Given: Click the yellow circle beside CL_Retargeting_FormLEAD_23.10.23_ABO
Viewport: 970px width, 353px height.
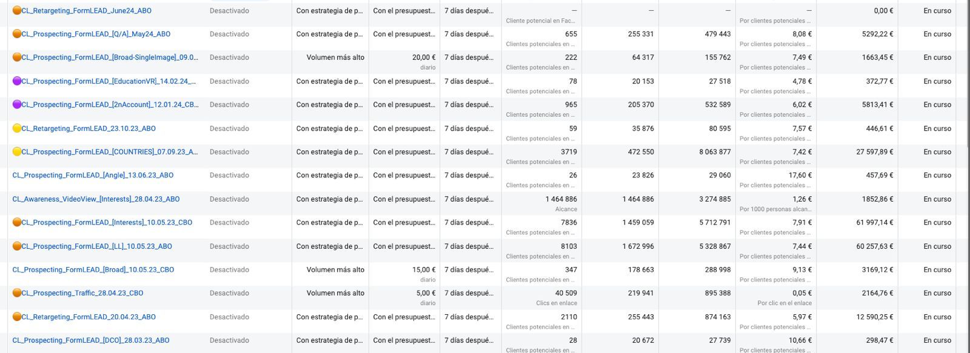Looking at the screenshot, I should tap(17, 128).
